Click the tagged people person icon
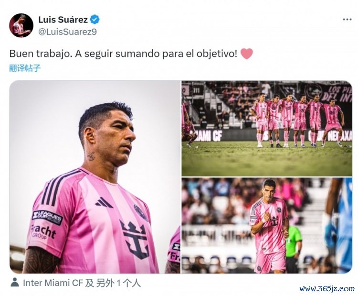Viewport: 358px width, 296px height. tap(15, 283)
